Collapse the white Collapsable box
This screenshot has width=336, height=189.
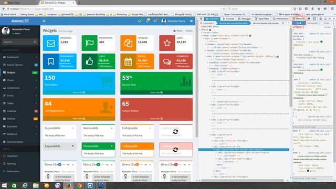150,128
